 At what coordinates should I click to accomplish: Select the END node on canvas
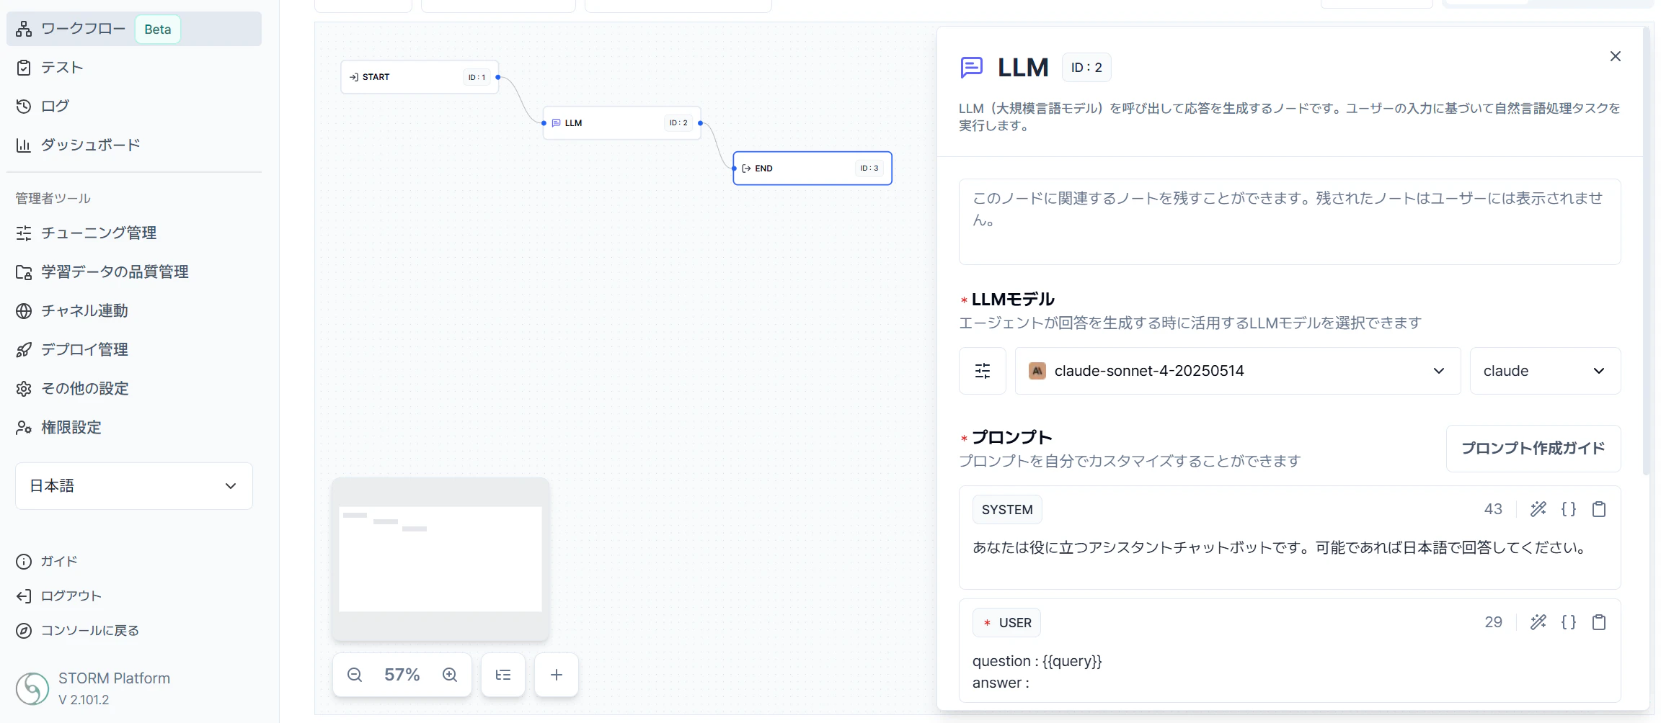(812, 169)
